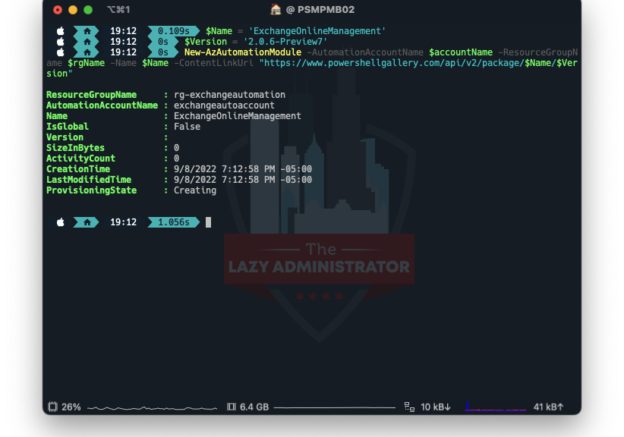The width and height of the screenshot is (624, 437).
Task: Click the ActivityCount property label
Action: pyautogui.click(x=80, y=159)
